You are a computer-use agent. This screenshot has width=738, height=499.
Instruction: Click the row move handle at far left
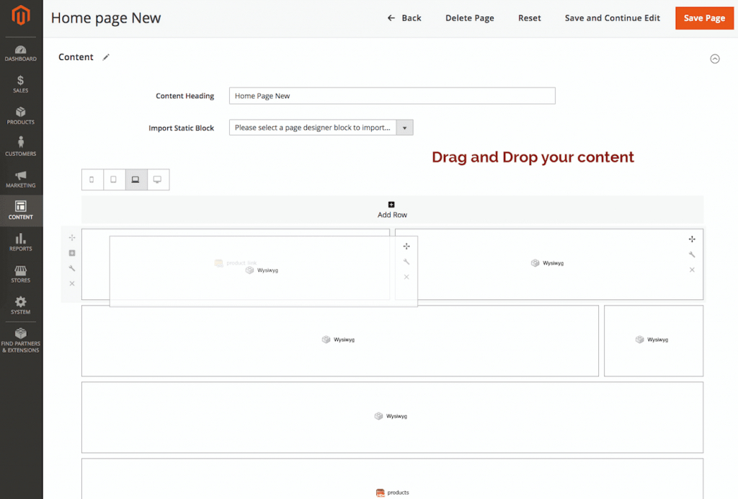(x=72, y=238)
